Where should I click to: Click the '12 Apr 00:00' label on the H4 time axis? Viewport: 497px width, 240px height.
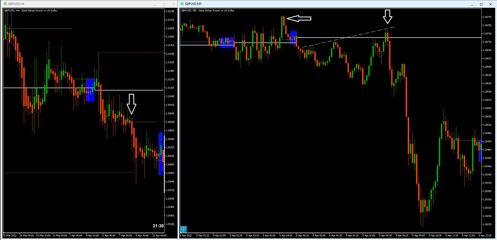click(159, 236)
